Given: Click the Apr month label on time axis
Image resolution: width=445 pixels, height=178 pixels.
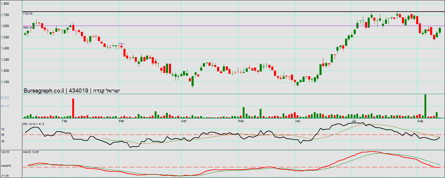Looking at the screenshot, I should click(184, 121).
